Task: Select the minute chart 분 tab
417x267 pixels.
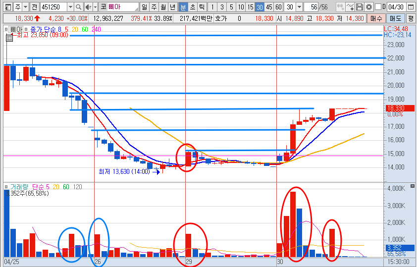Action: pyautogui.click(x=183, y=7)
